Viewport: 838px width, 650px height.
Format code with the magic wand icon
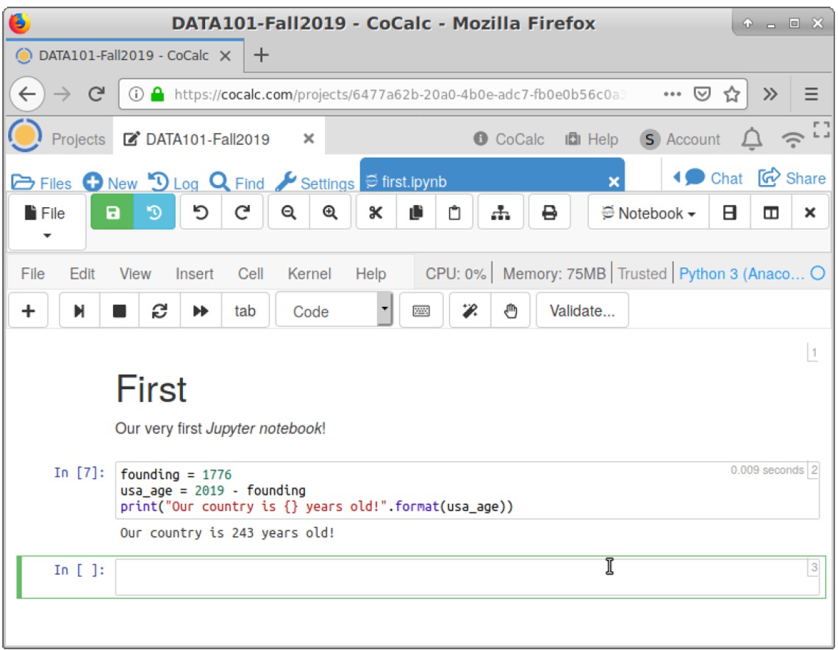tap(470, 311)
